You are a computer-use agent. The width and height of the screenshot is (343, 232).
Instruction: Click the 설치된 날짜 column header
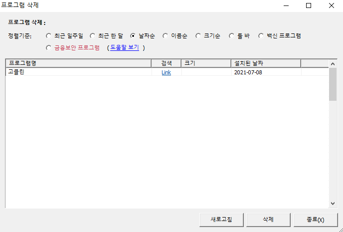266,63
